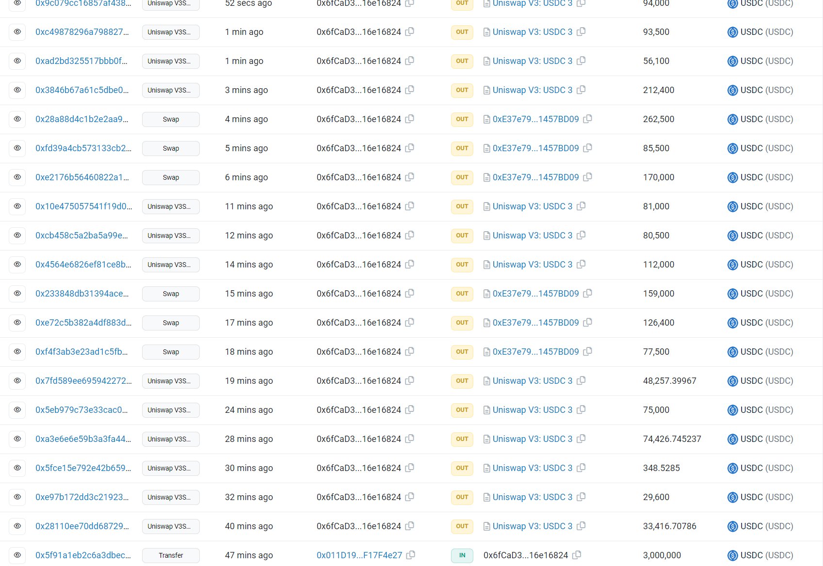Click Uniswap V3S method badge for 0xe97b172dd3c21923

pyautogui.click(x=171, y=497)
